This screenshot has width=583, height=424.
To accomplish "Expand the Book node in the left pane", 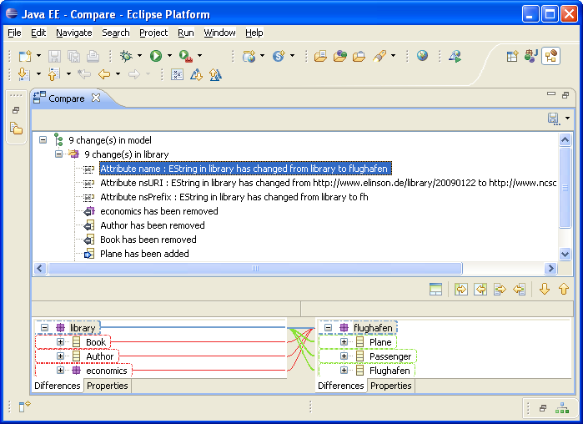I will pos(60,342).
